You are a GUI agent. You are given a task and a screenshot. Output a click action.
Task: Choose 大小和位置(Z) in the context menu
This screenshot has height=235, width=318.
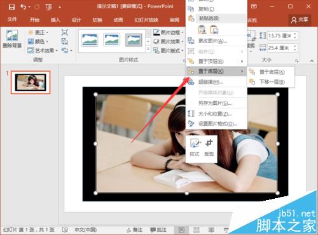[x=216, y=114]
